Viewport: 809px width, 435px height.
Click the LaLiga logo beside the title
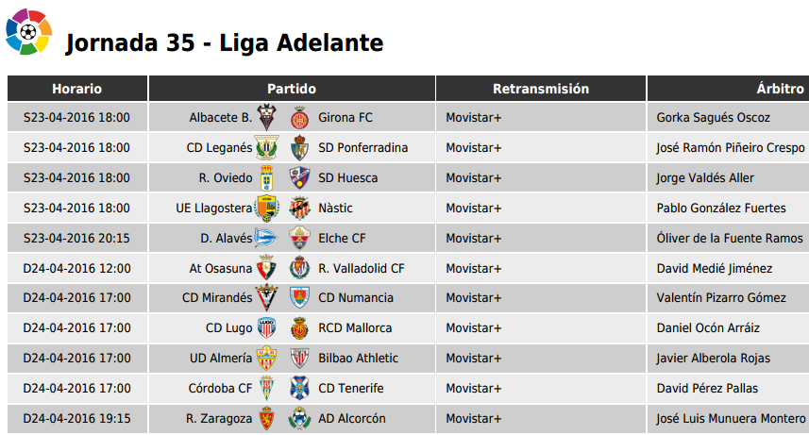[x=29, y=31]
